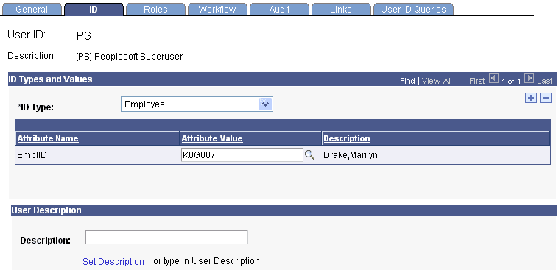Click the 1 of 1 row counter
This screenshot has width=559, height=270.
[511, 81]
